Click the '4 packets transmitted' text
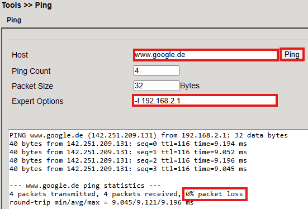The image size is (308, 209). coord(54,194)
